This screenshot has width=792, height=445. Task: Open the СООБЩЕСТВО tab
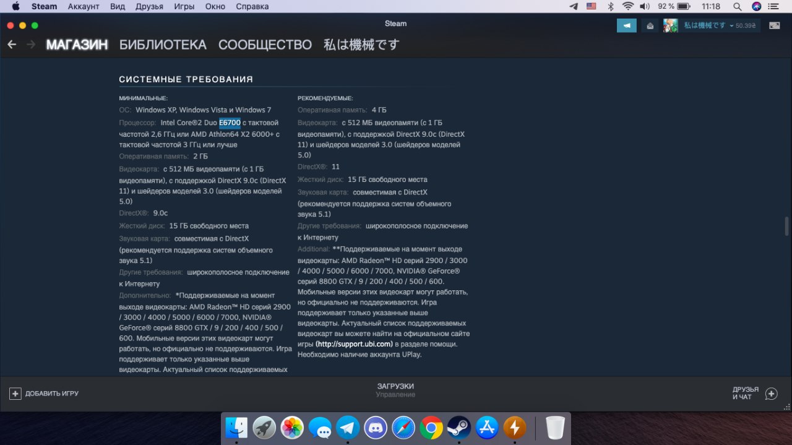(x=265, y=45)
